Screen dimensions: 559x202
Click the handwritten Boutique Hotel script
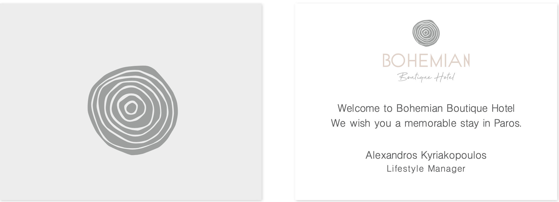click(426, 77)
